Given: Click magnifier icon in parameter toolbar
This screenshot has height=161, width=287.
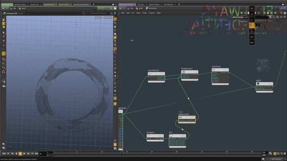Looking at the screenshot, I should 278,17.
